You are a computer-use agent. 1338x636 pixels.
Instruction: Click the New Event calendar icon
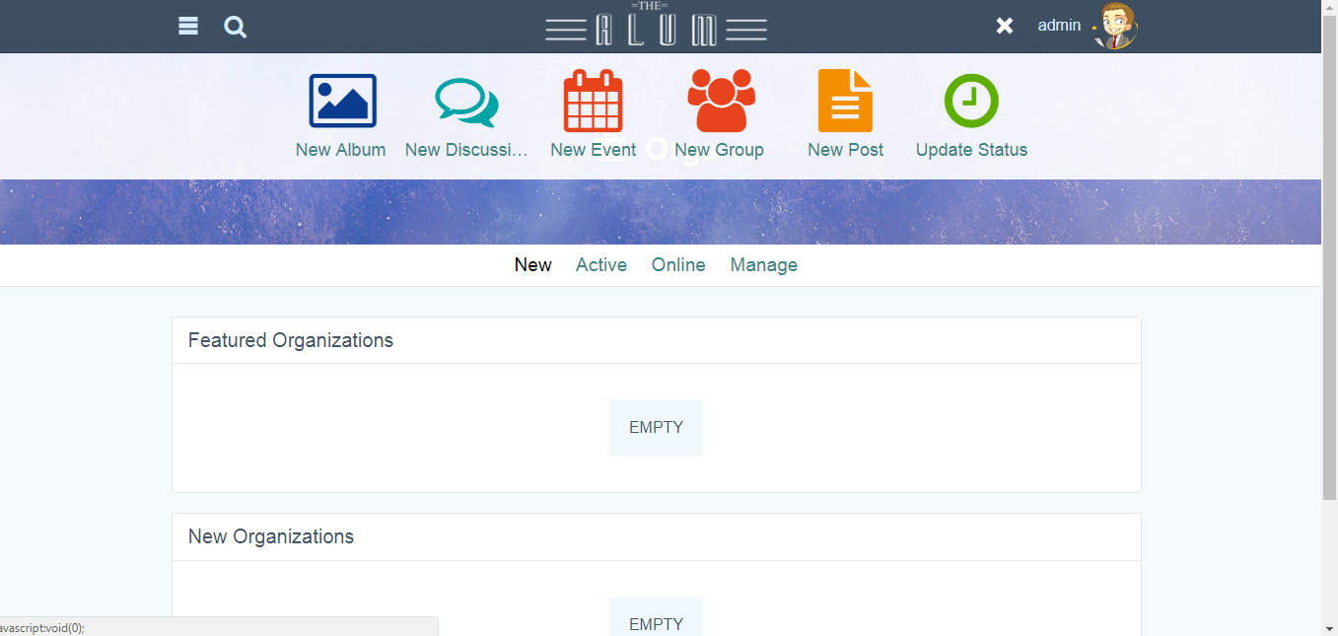click(593, 101)
